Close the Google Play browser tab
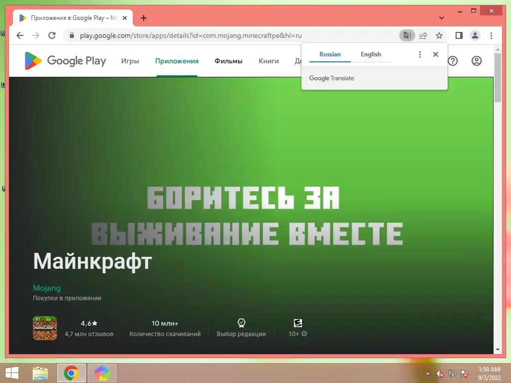 tap(124, 18)
